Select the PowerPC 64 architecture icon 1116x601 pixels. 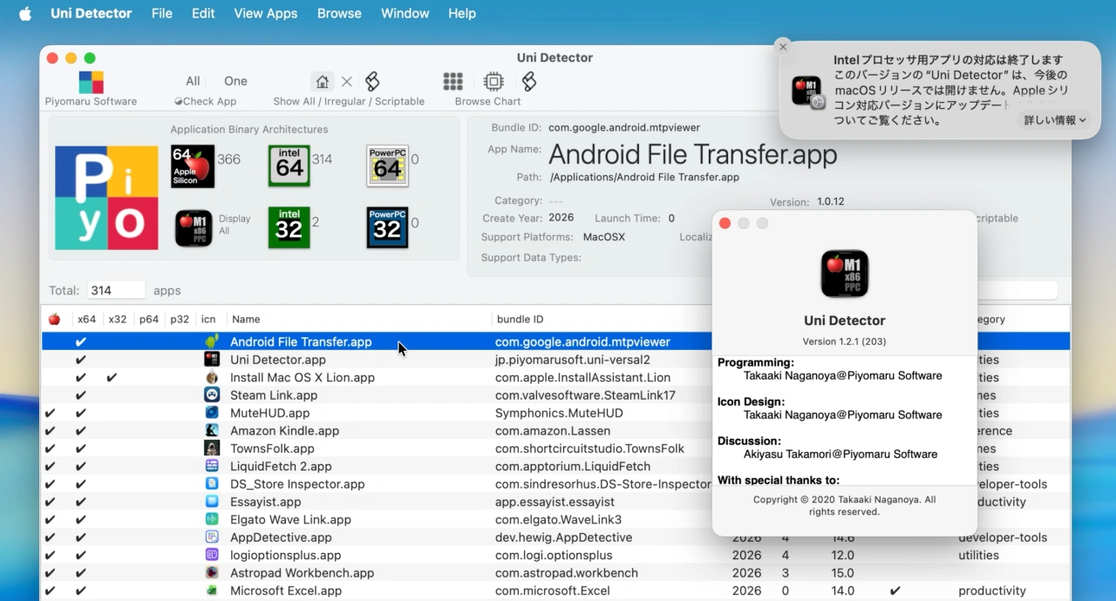(x=387, y=166)
